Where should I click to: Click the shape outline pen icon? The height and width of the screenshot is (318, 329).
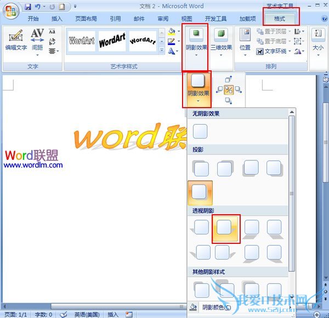(172, 41)
